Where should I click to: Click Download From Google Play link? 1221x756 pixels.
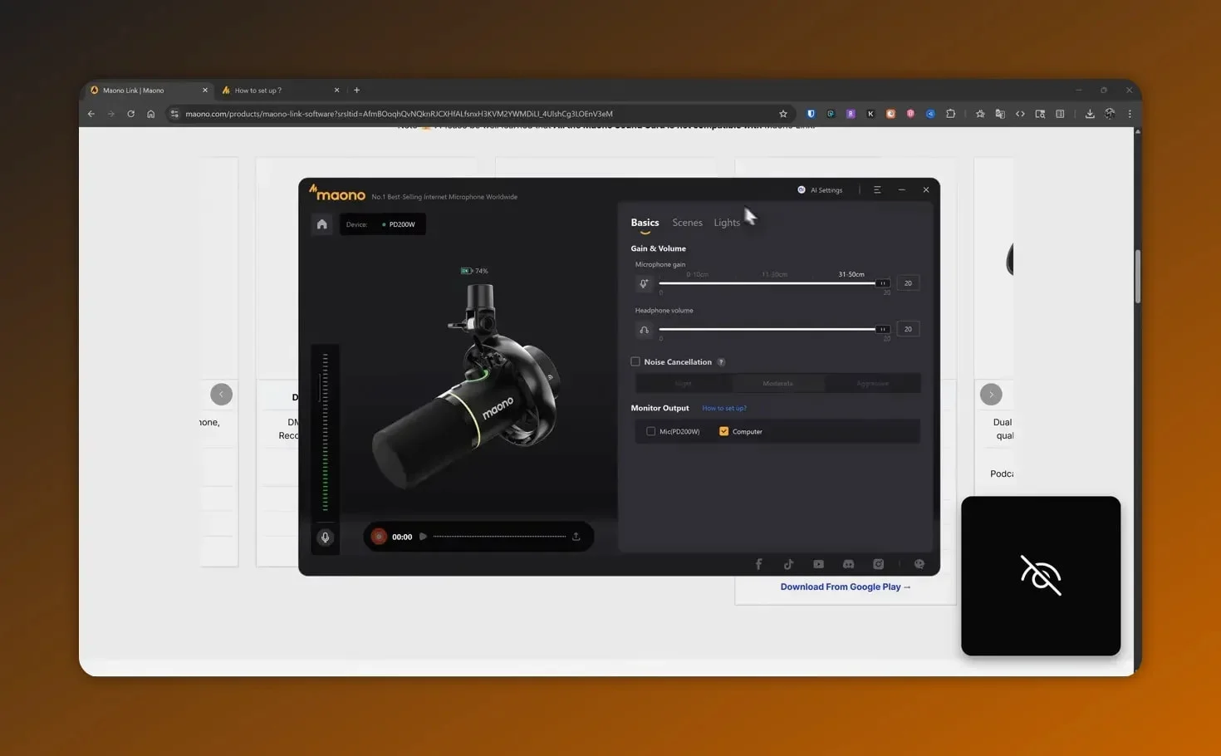point(846,587)
